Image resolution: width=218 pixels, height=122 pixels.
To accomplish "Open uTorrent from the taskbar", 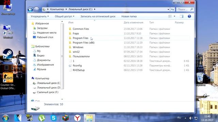I will [x=42, y=118].
